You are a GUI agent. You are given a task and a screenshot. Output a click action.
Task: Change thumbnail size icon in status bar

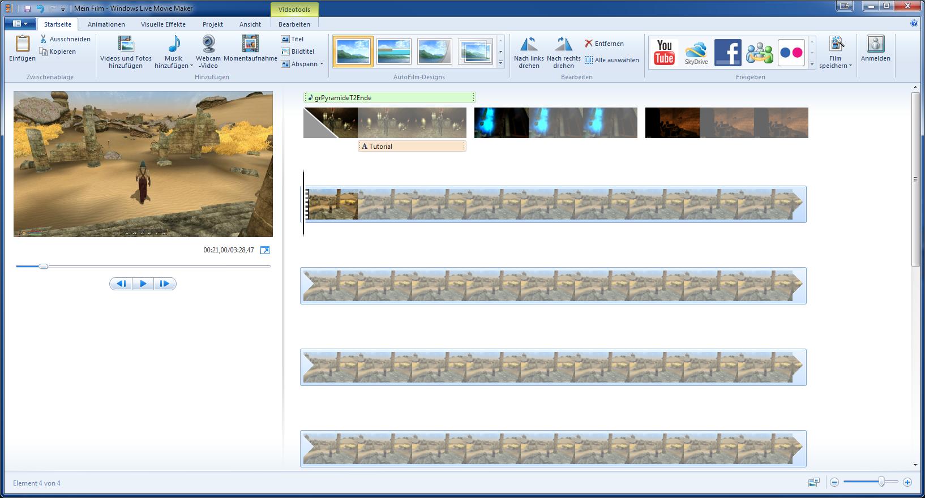[814, 482]
